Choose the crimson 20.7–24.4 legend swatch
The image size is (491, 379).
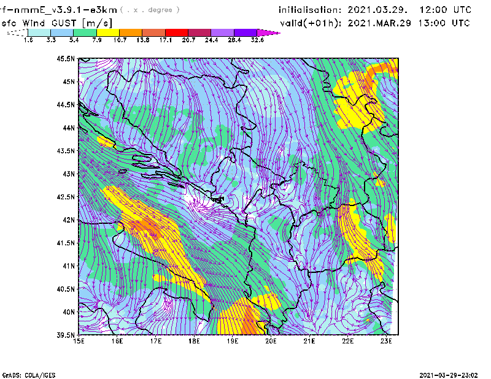pos(199,33)
